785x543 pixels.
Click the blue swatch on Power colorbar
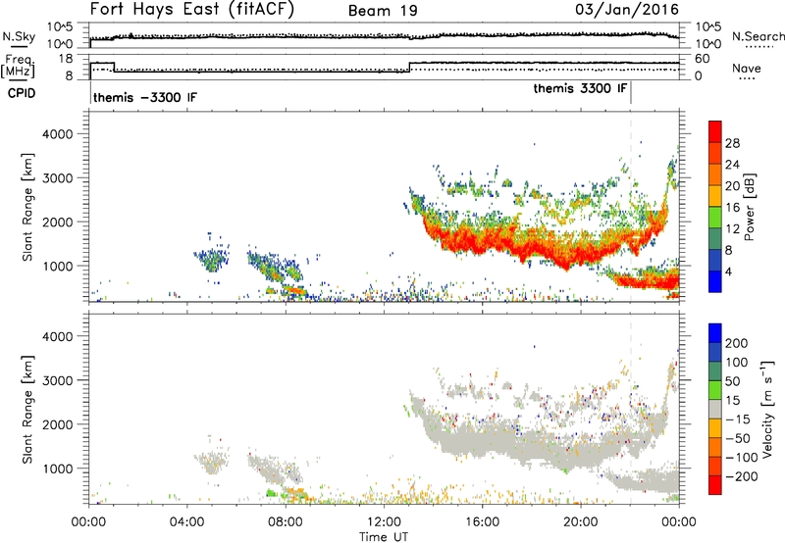(715, 281)
